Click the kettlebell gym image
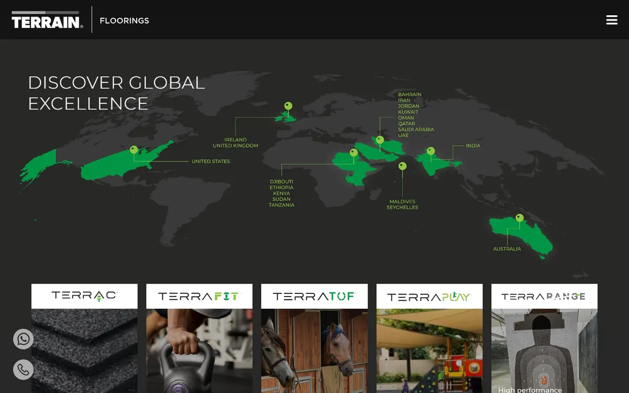 pos(199,351)
